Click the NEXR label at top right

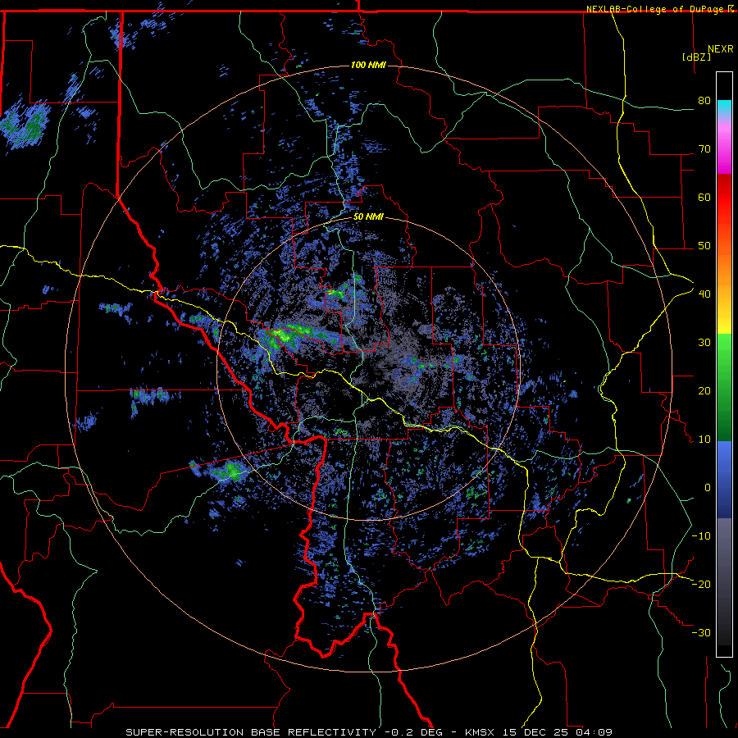pyautogui.click(x=720, y=49)
